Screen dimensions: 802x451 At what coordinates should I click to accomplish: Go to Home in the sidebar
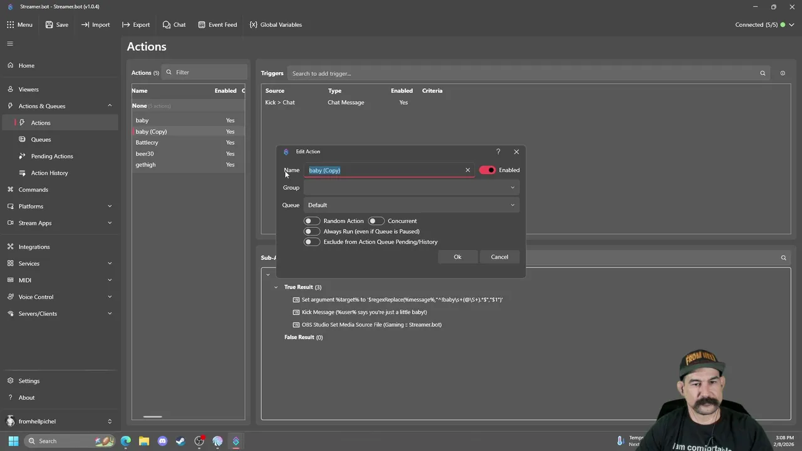coord(60,65)
